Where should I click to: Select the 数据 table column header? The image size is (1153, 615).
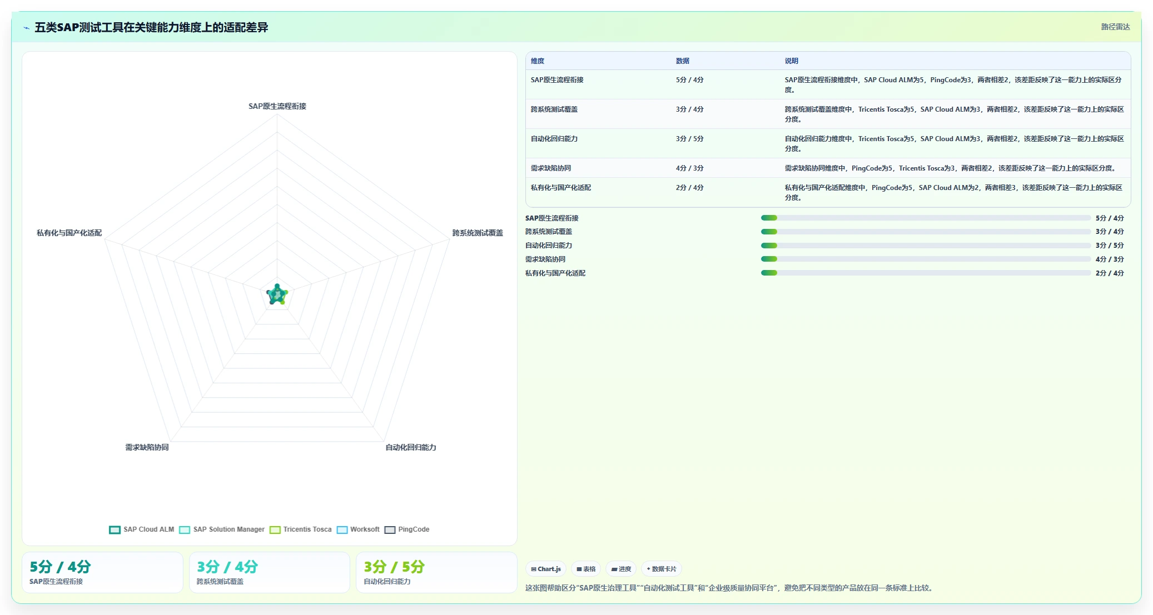pos(683,61)
